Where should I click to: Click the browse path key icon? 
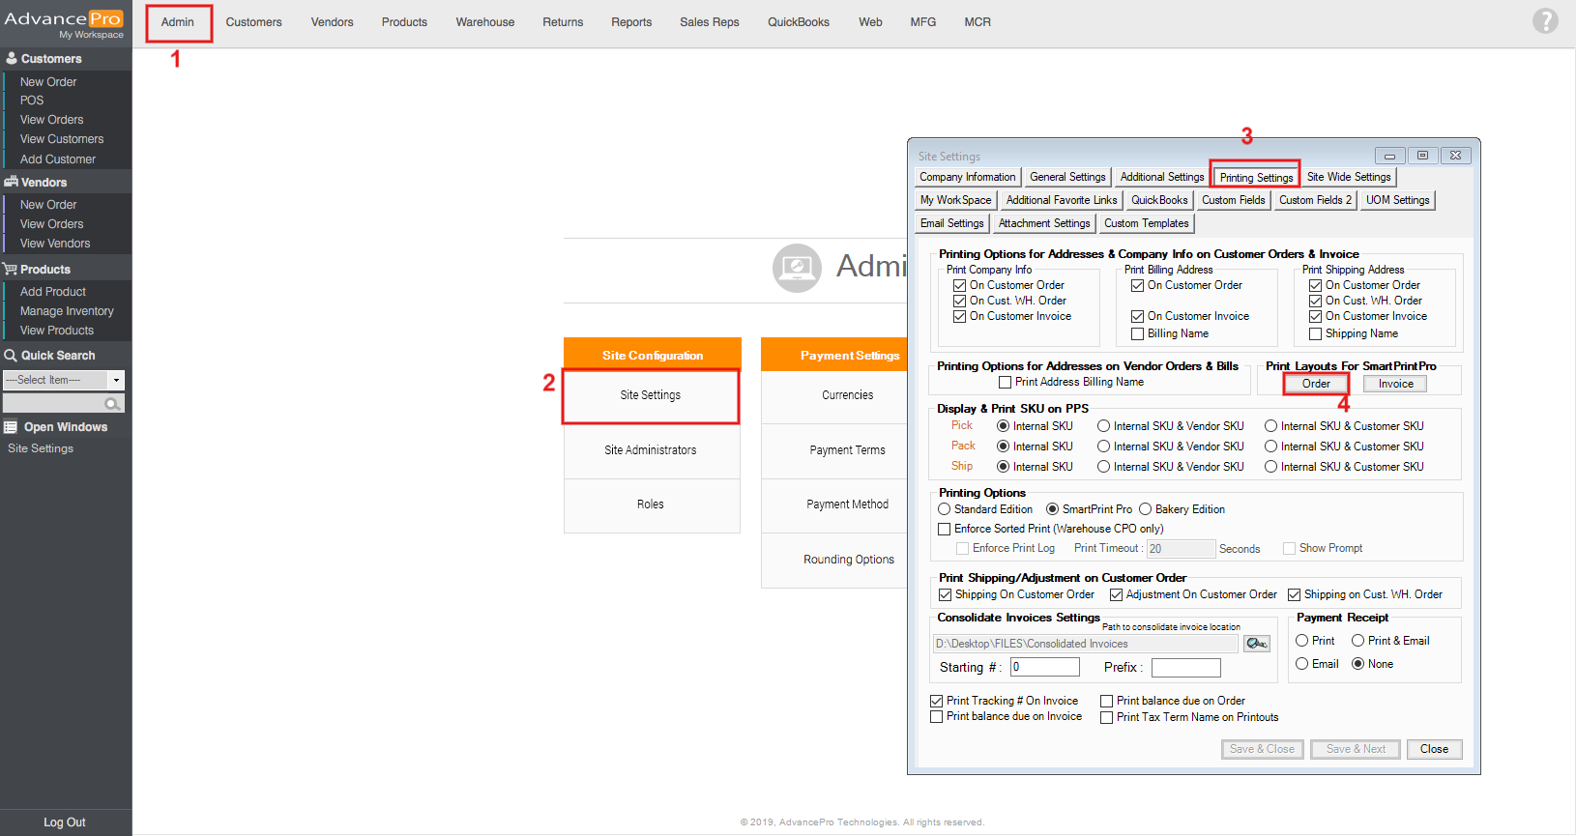[x=1256, y=644]
